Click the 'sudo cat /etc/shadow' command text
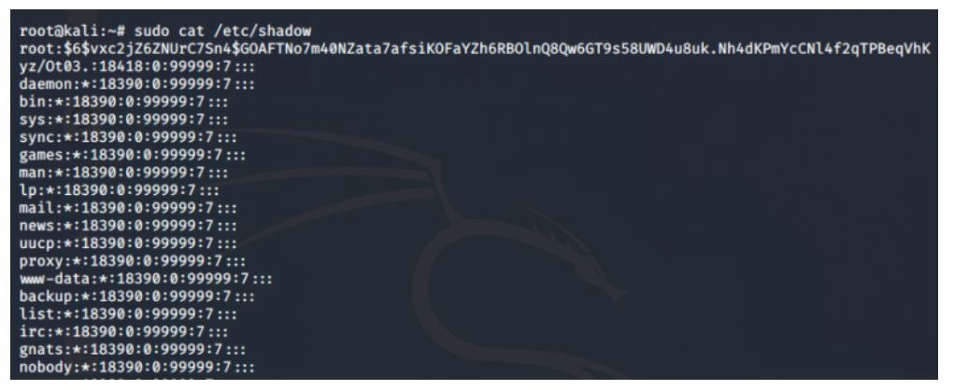Viewport: 954px width, 390px height. coord(222,32)
